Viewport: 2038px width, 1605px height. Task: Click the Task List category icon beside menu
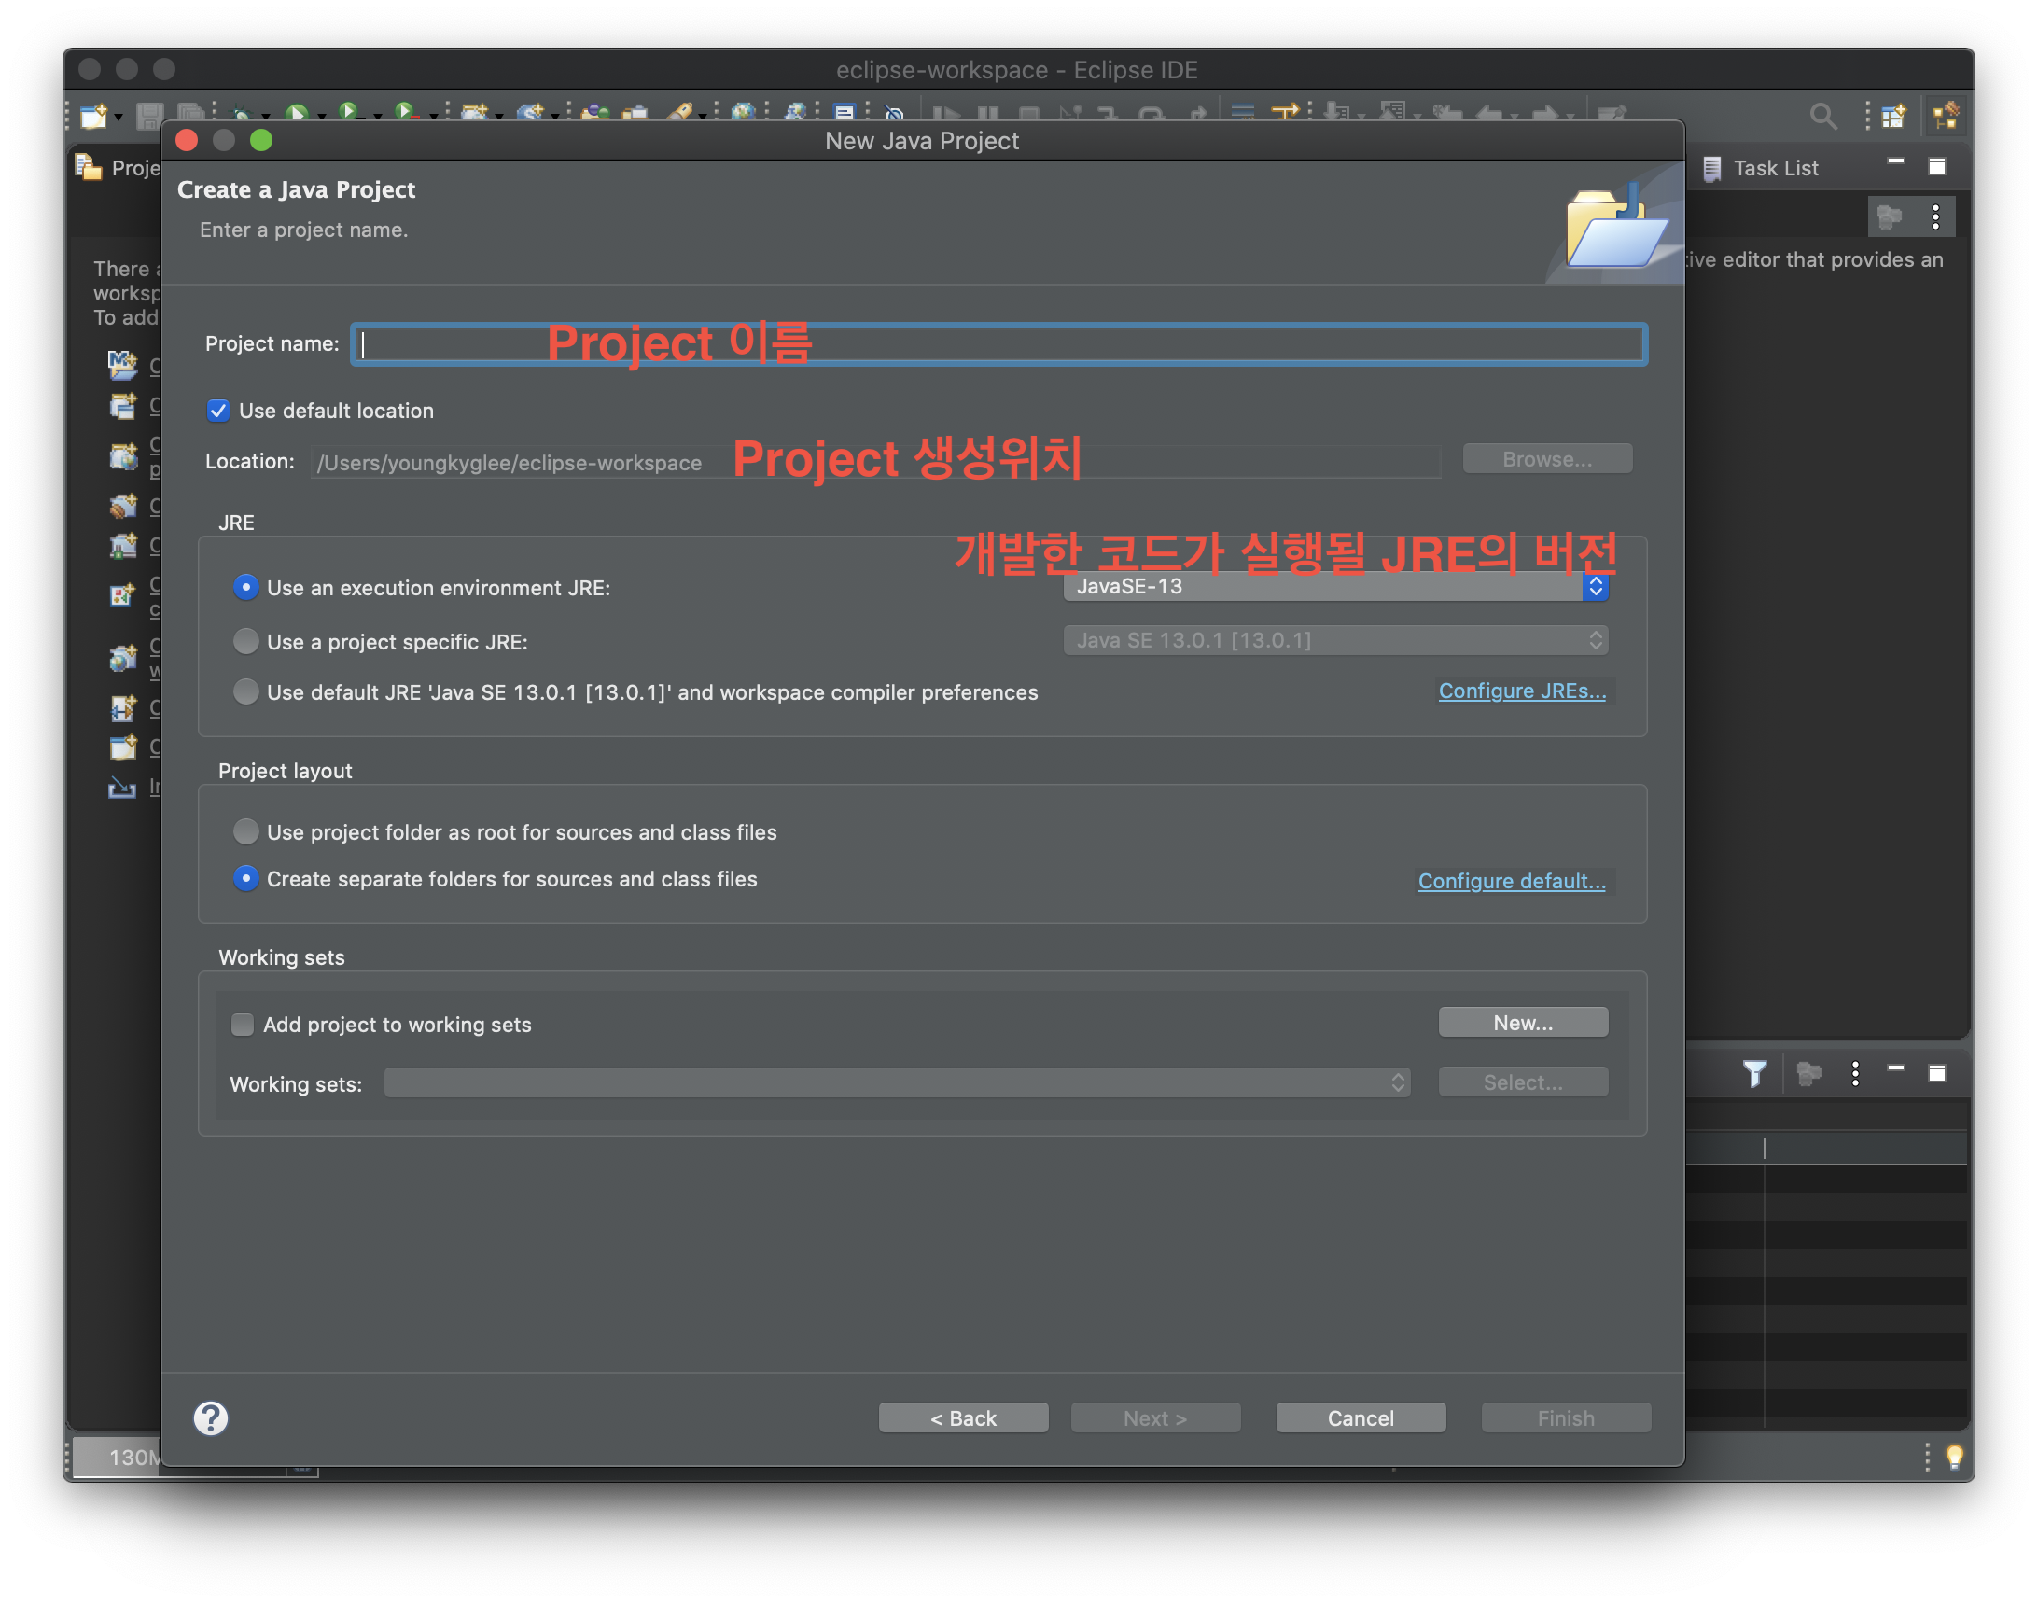click(x=1889, y=217)
